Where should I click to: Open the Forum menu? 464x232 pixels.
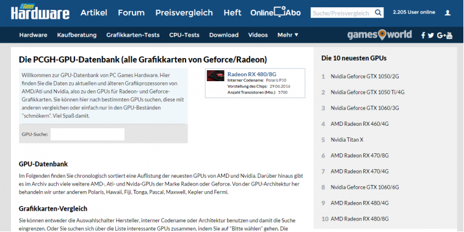pyautogui.click(x=131, y=13)
